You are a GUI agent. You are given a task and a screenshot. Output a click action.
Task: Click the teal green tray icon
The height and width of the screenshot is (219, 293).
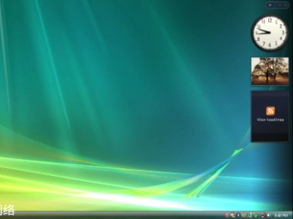click(250, 215)
